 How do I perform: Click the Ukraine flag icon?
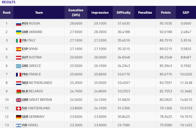(x=18, y=32)
